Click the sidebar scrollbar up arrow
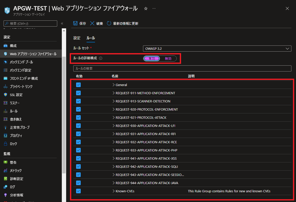 pyautogui.click(x=64, y=31)
